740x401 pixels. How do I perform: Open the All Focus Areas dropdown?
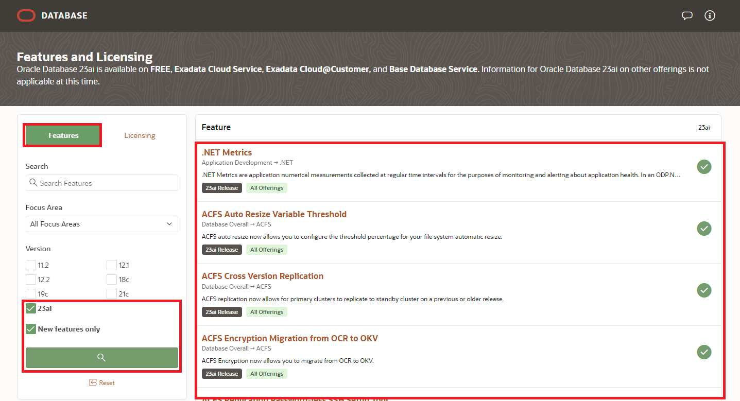pos(101,224)
